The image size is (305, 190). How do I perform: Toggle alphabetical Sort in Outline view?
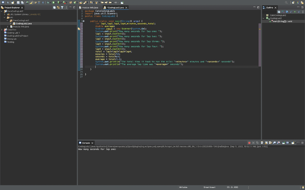click(x=283, y=12)
